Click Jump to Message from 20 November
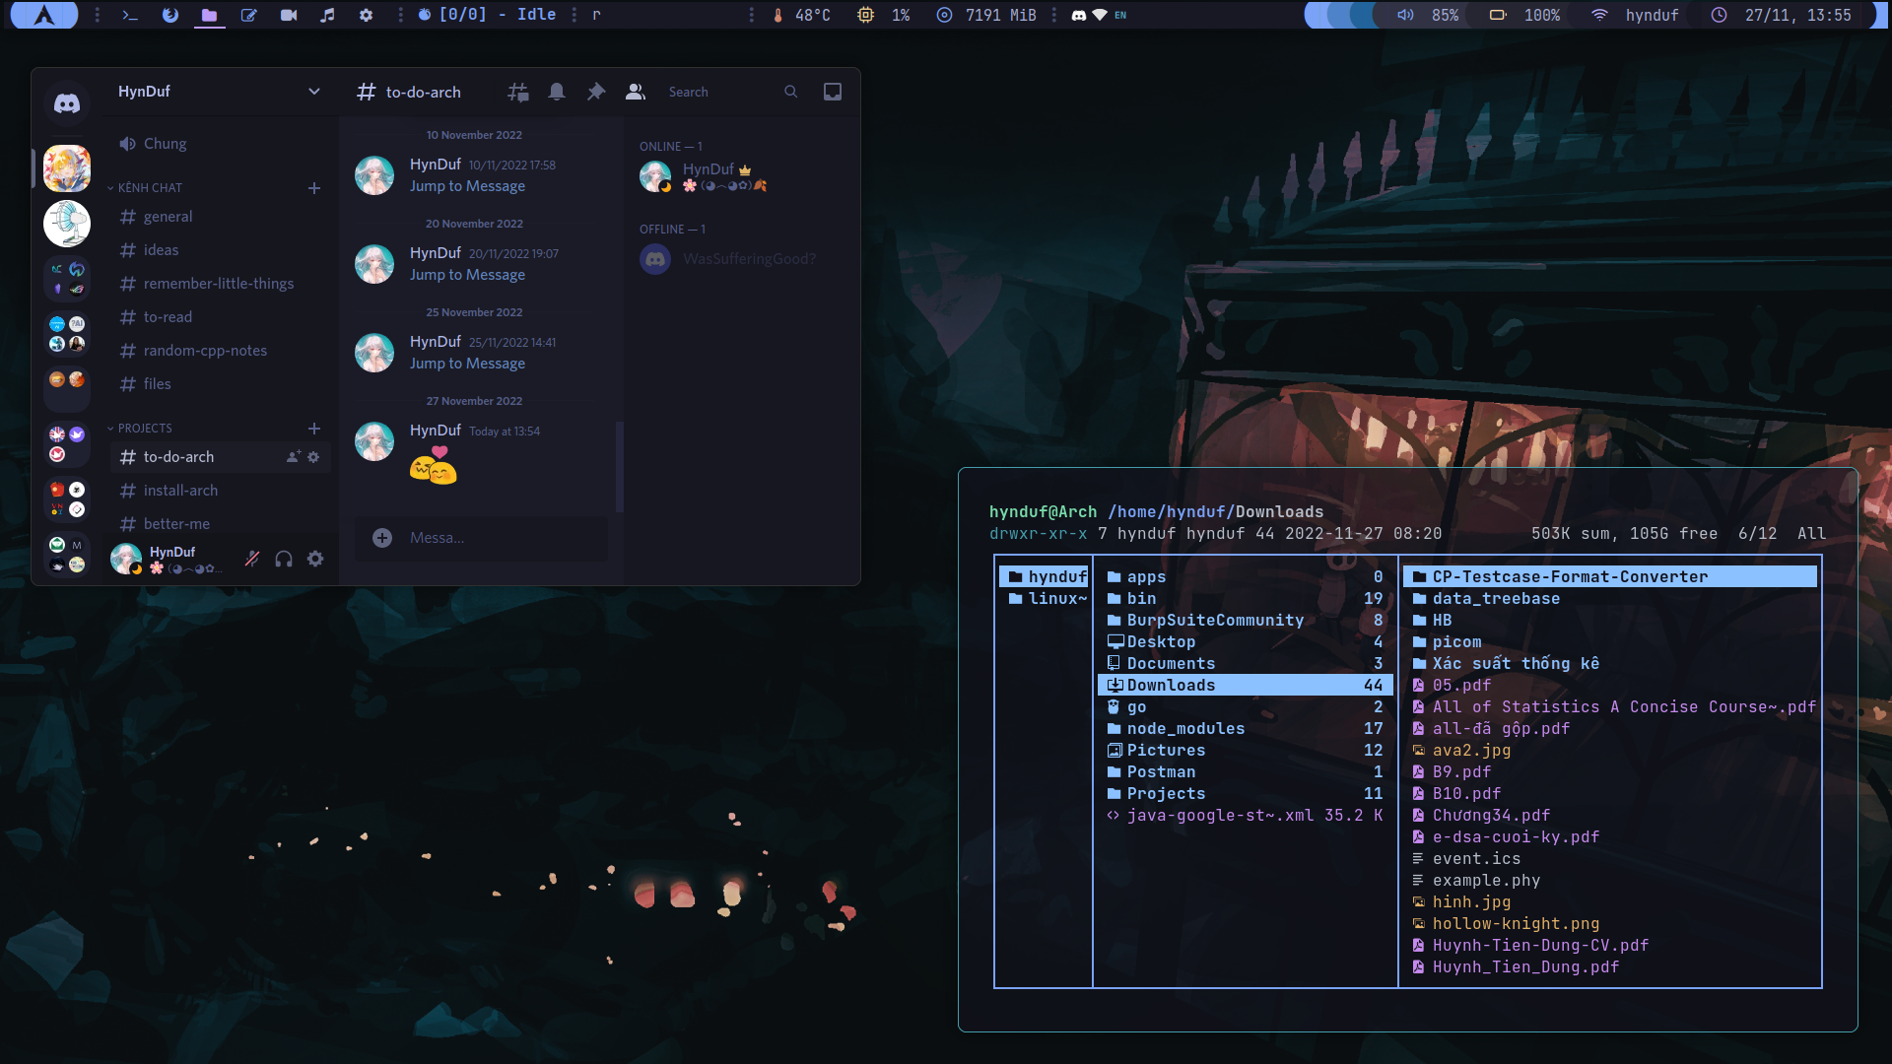This screenshot has height=1064, width=1892. 467,275
